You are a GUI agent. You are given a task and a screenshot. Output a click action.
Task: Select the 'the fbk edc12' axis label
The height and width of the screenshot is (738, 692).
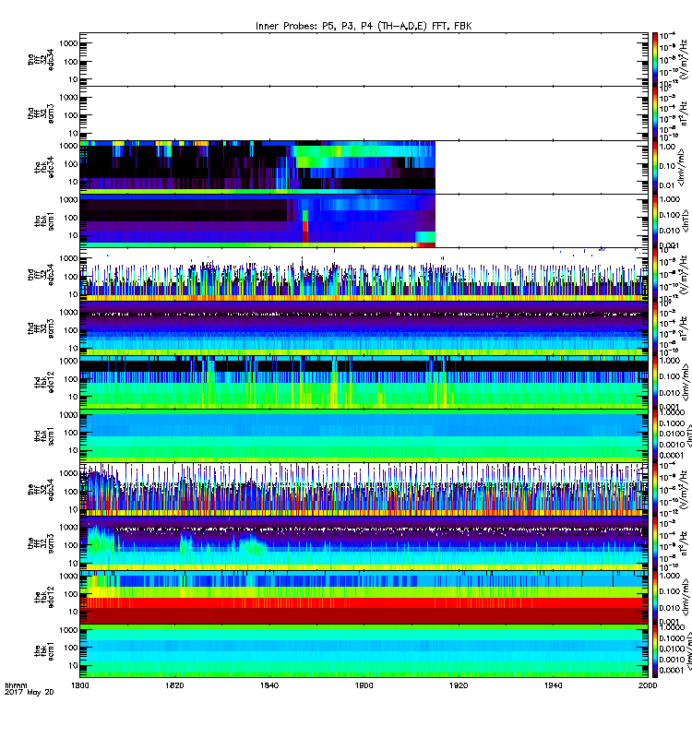[43, 597]
